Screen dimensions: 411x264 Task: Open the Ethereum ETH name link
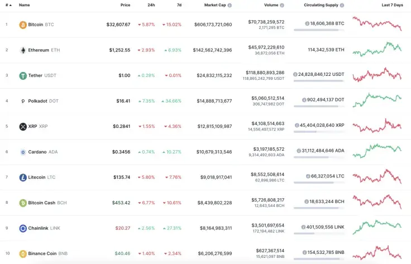tap(44, 50)
